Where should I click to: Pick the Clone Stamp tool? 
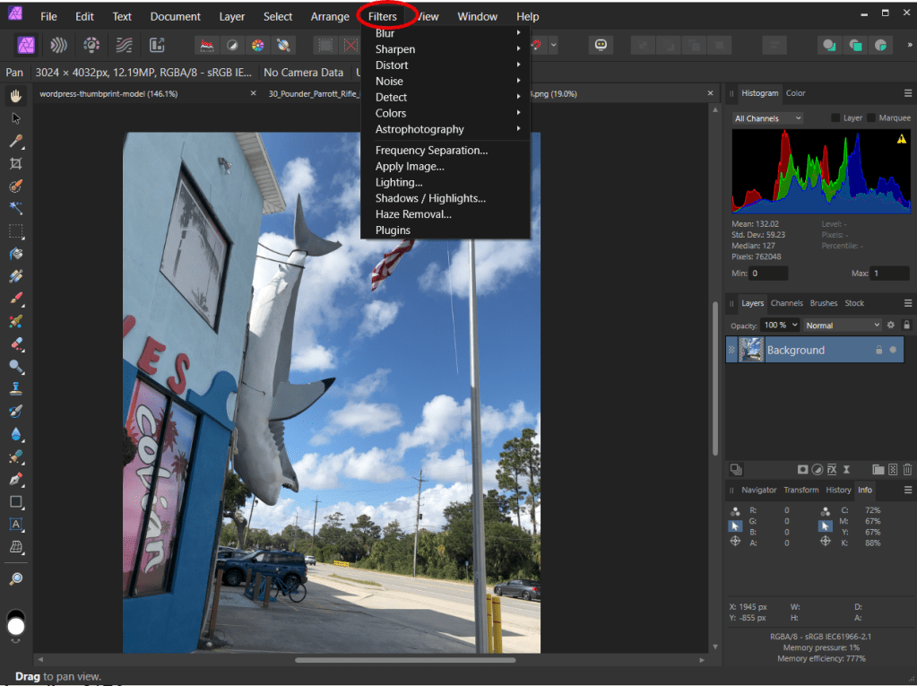coord(16,389)
